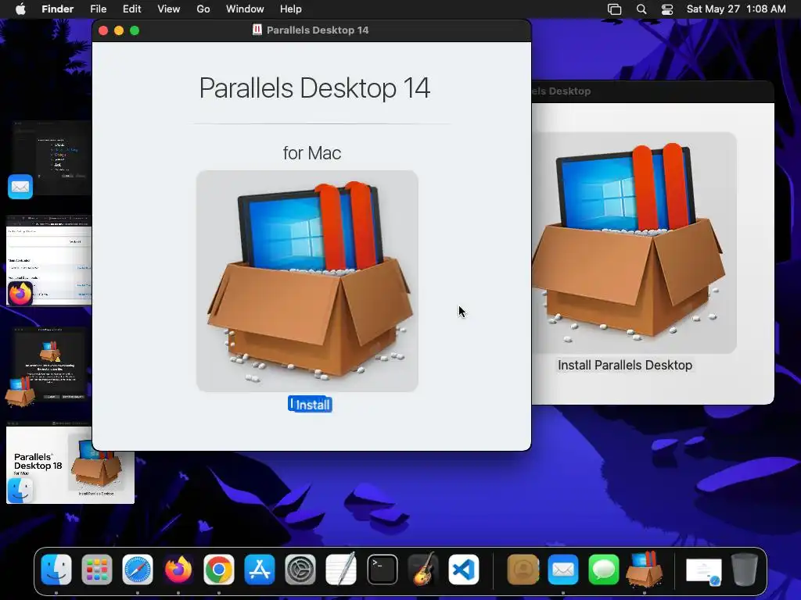
Task: Open the minimized document window in the Dock
Action: click(x=703, y=571)
